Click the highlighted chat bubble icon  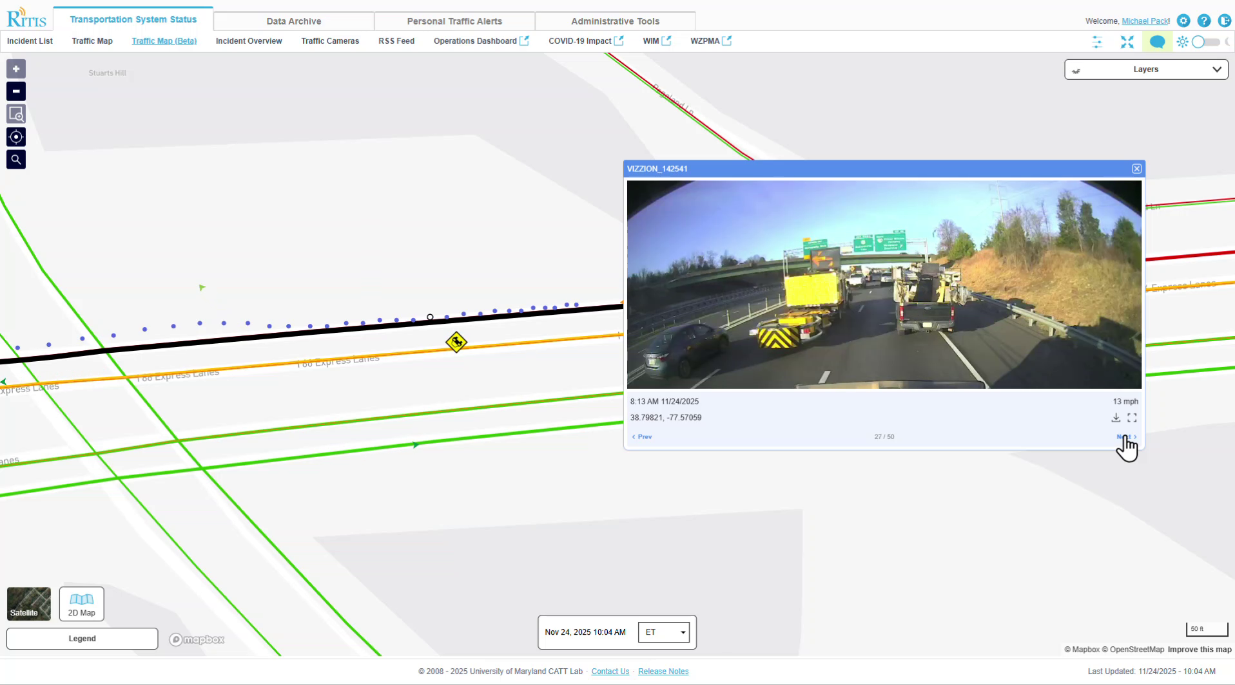1157,42
